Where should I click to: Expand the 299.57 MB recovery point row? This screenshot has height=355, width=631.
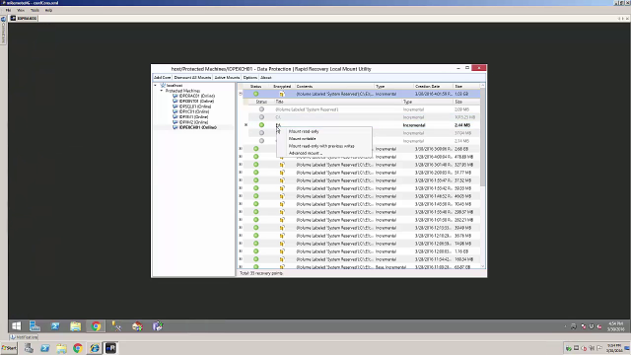click(x=241, y=212)
